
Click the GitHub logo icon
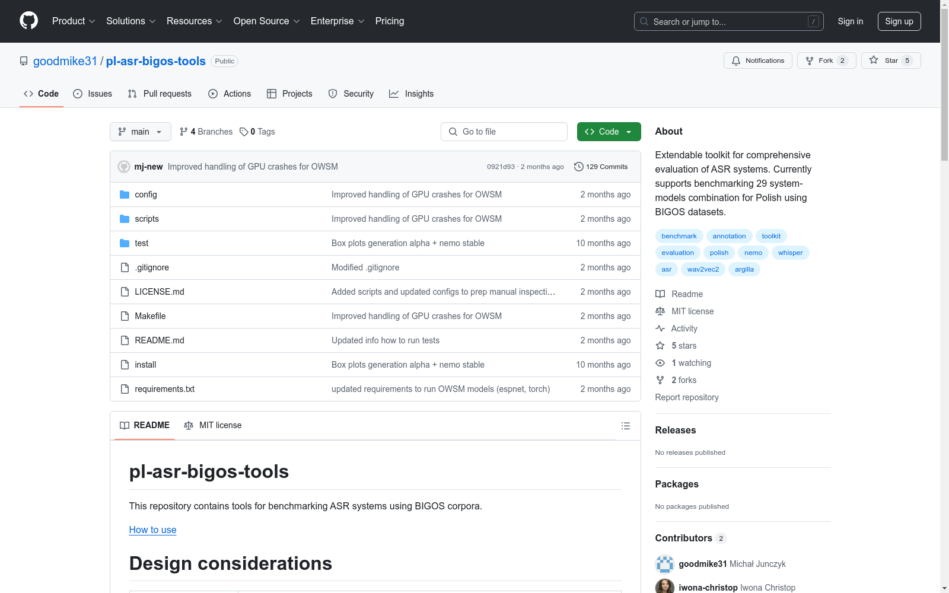pos(28,21)
